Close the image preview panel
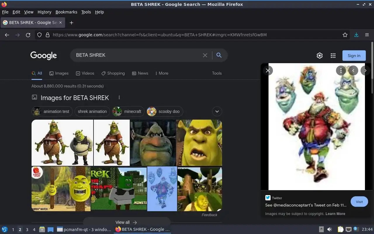 point(268,70)
